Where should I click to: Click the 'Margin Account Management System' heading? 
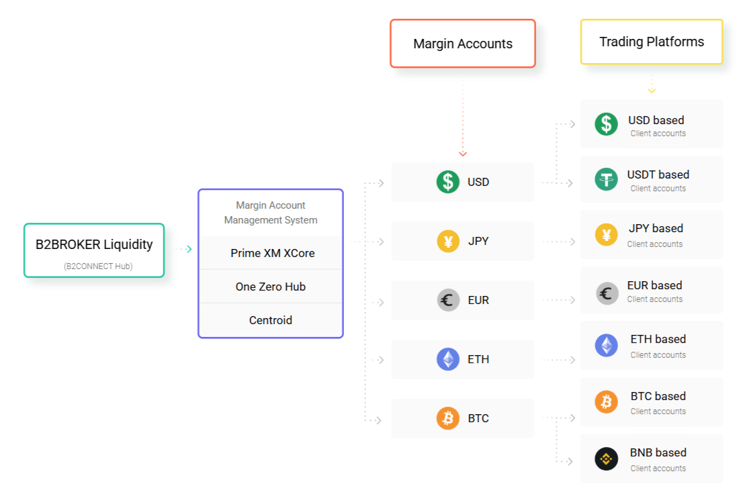coord(271,213)
